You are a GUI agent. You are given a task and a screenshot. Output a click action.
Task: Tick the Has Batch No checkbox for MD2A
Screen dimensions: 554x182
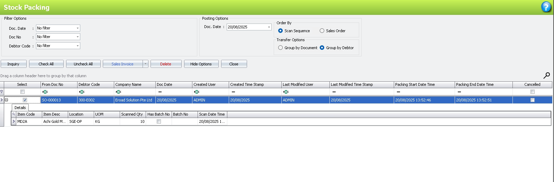click(x=159, y=121)
